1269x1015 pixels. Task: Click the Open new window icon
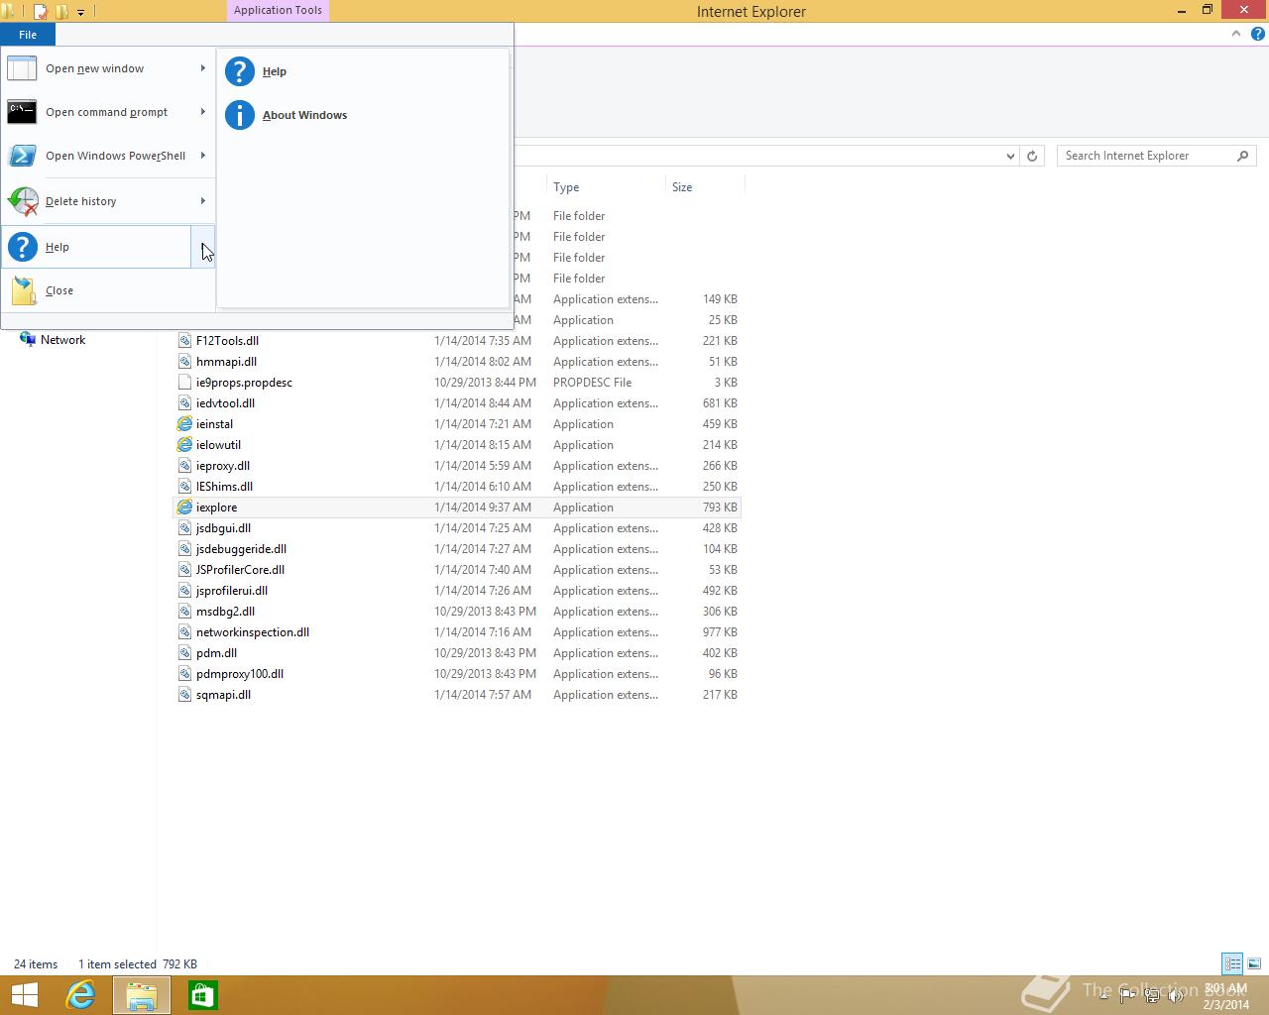pyautogui.click(x=22, y=68)
